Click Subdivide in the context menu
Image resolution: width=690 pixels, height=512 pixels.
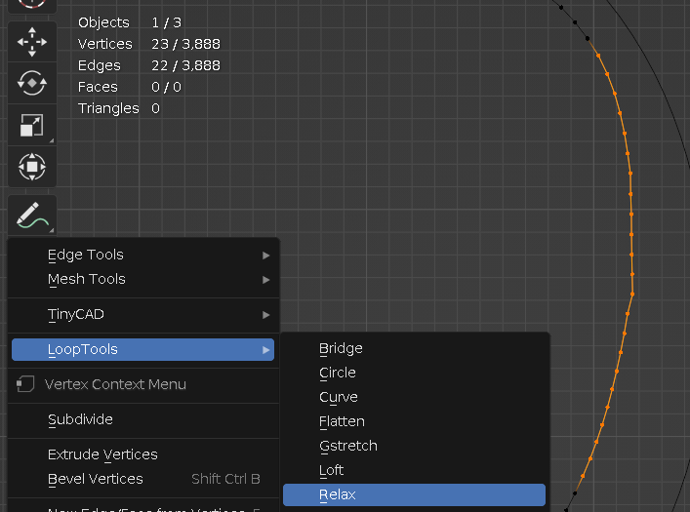[80, 419]
